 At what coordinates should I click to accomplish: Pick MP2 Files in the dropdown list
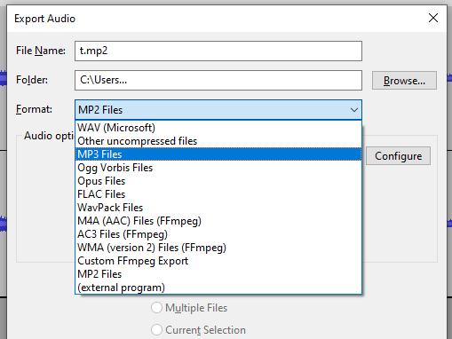tap(218, 274)
